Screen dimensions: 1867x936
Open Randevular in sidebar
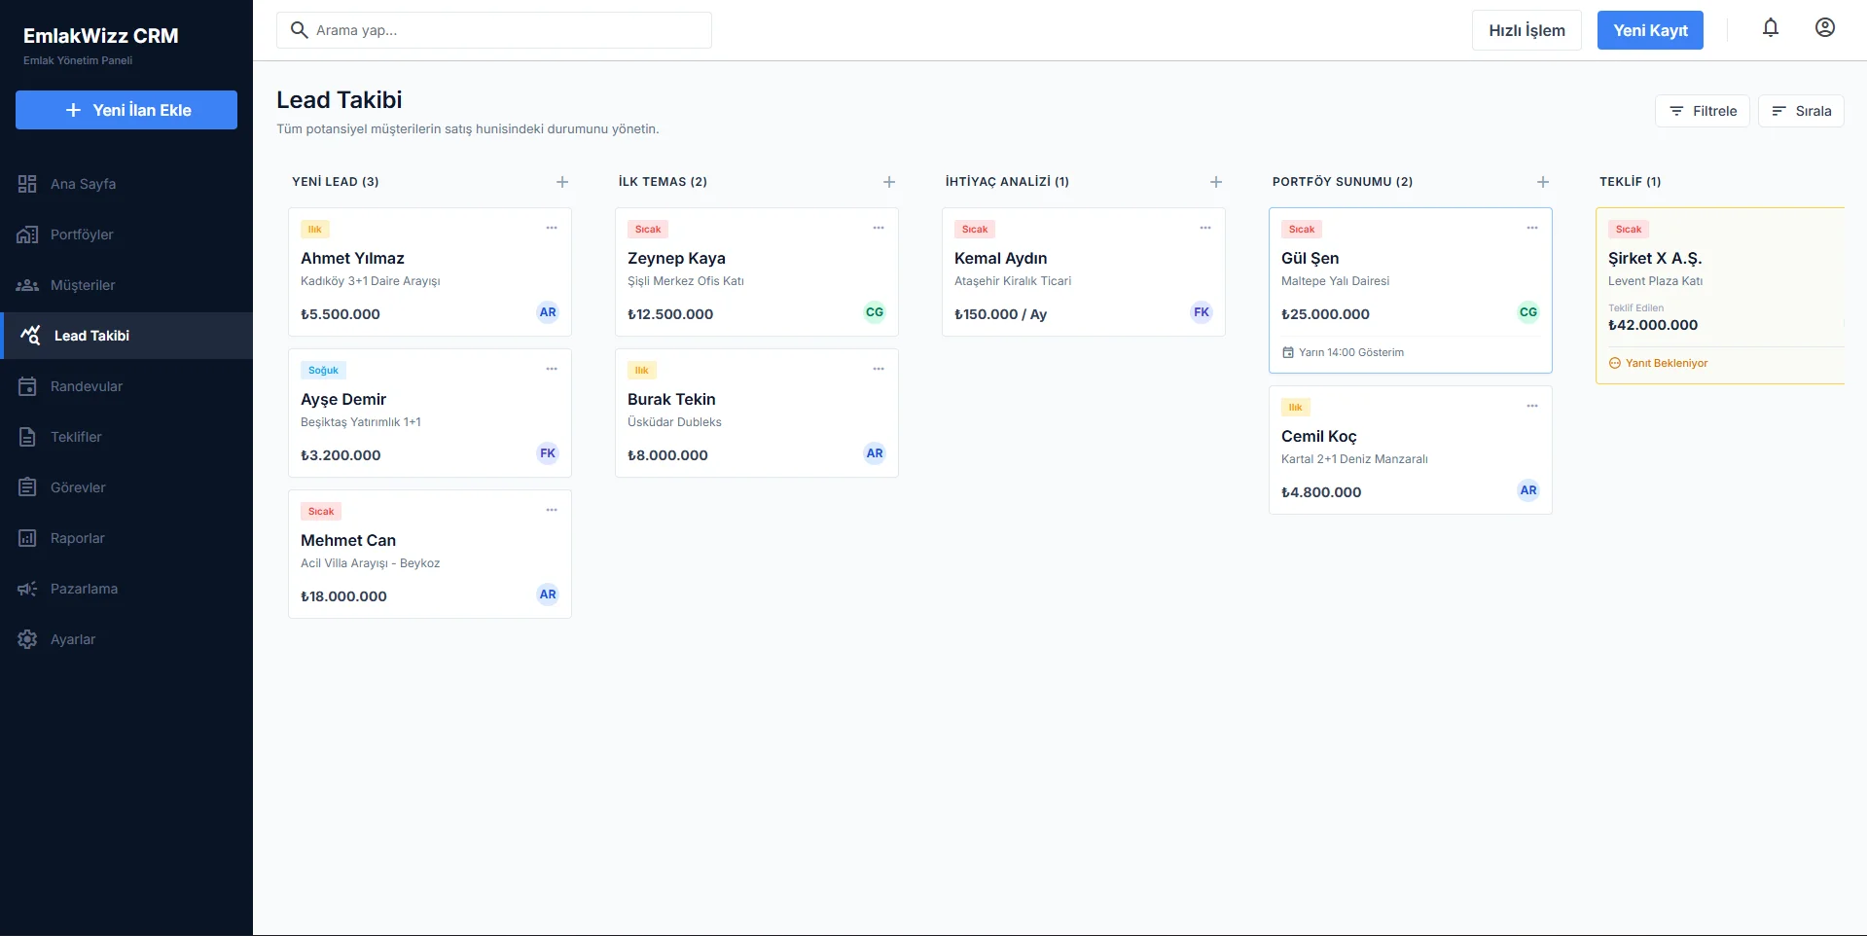[x=126, y=386]
